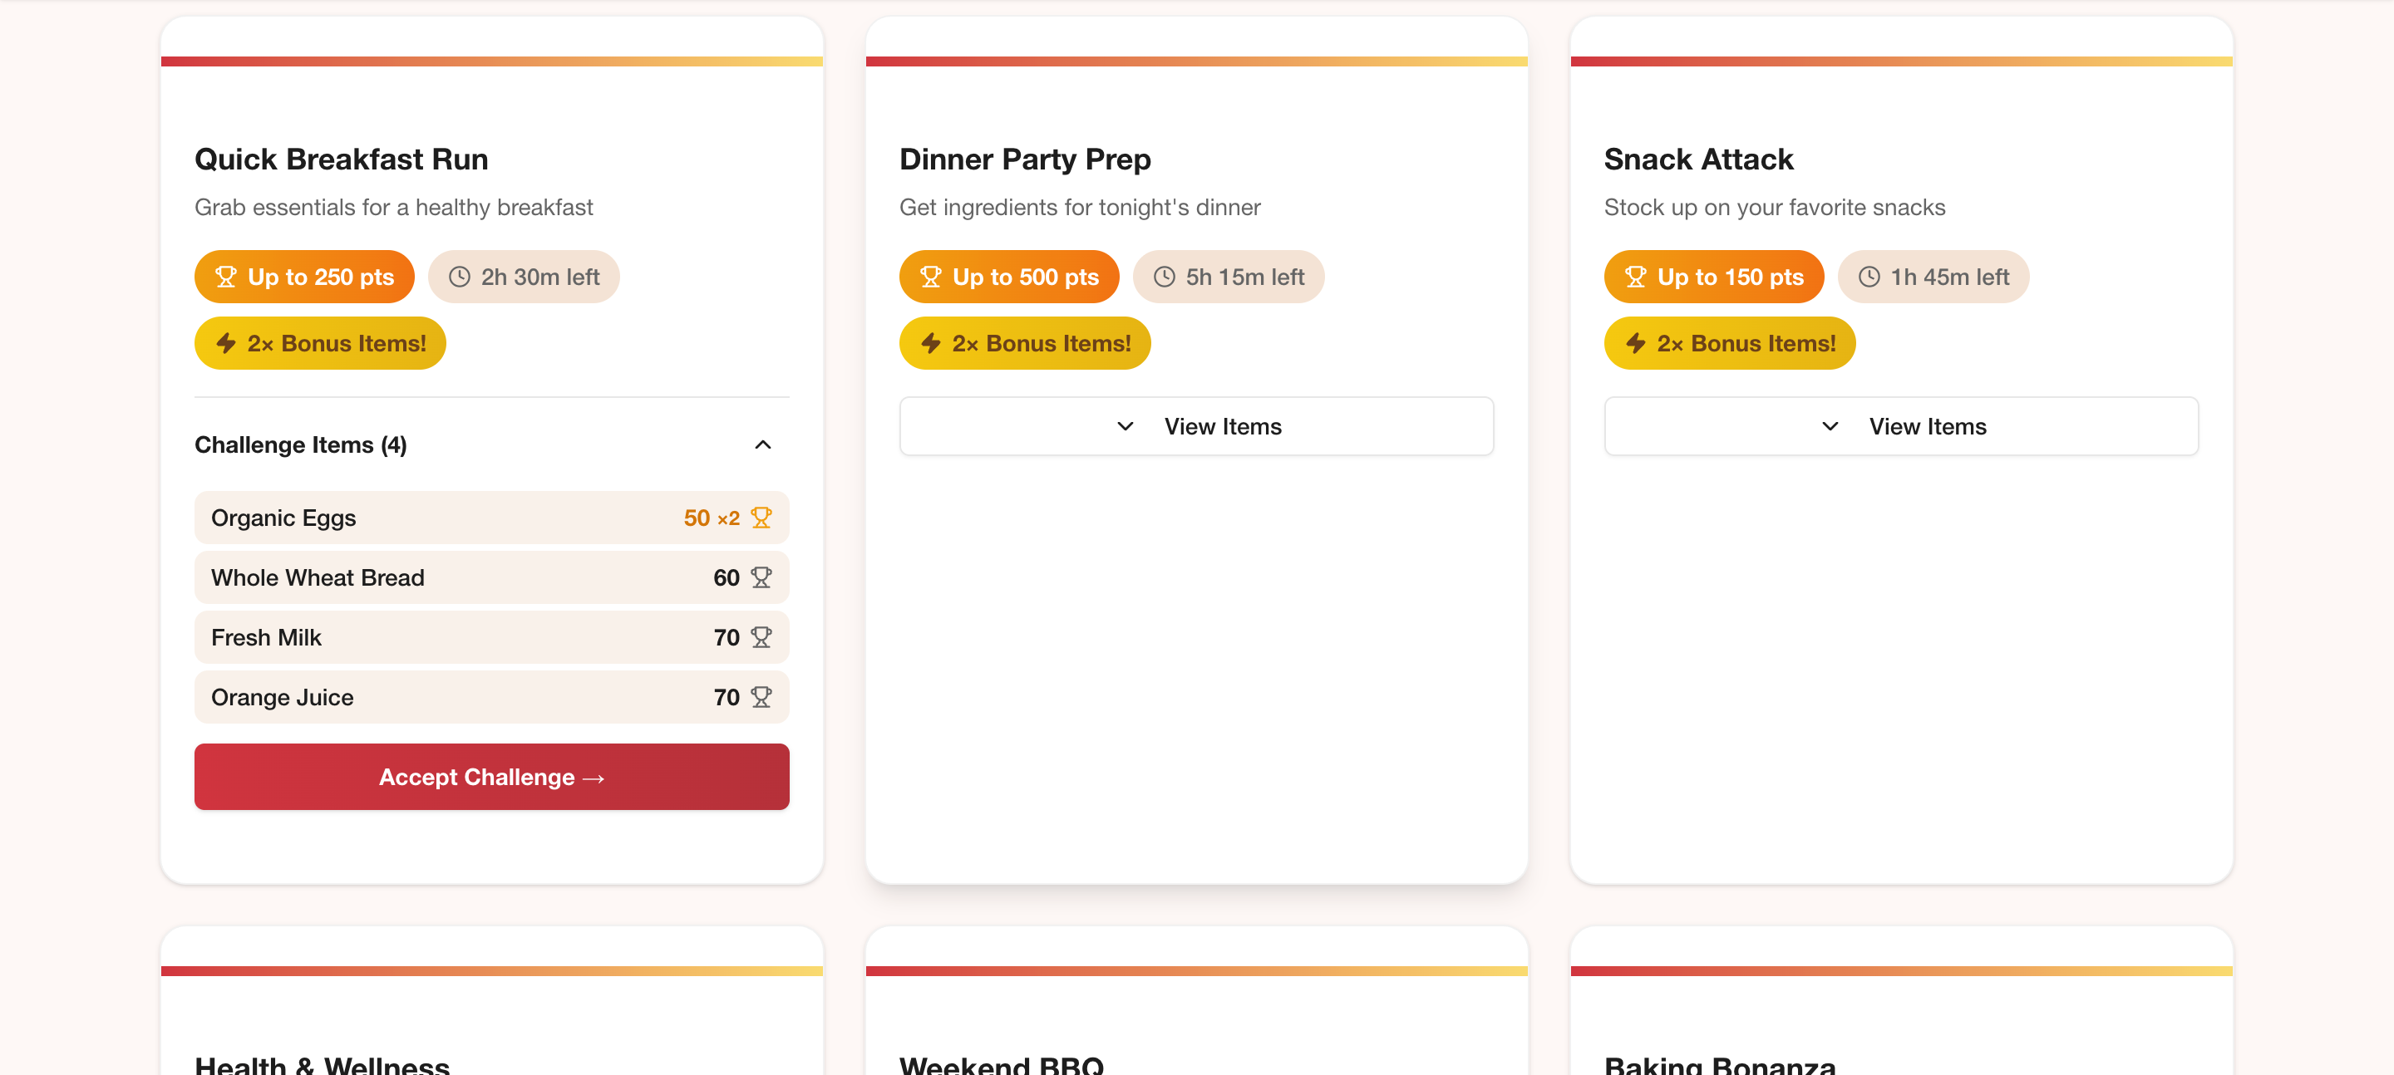Screen dimensions: 2394x1075
Task: Click the Up to 150 pts badge
Action: tap(1712, 277)
